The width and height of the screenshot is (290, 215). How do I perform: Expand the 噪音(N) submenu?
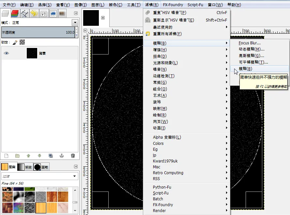(x=187, y=69)
